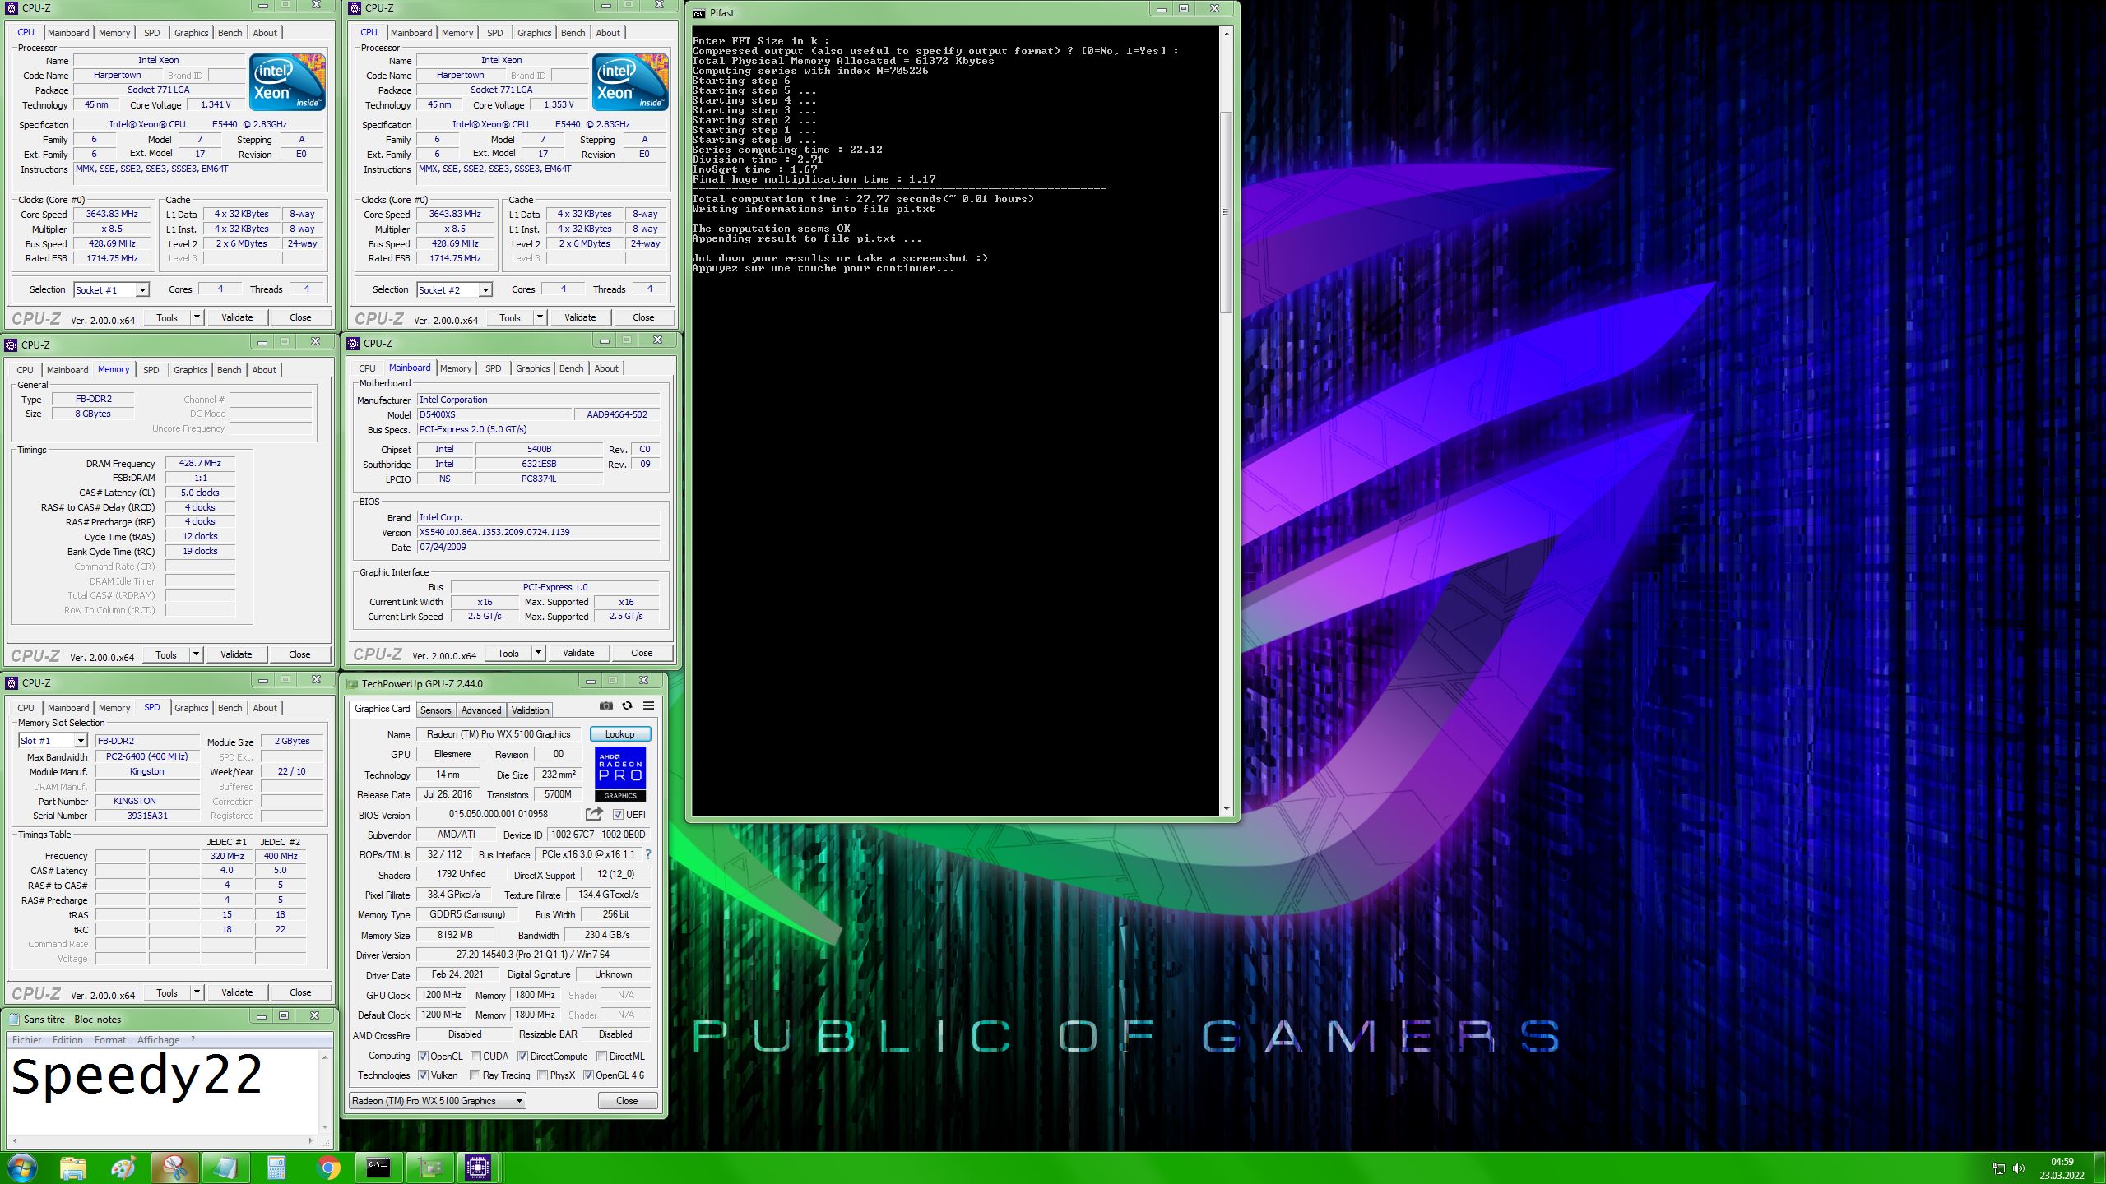The width and height of the screenshot is (2106, 1184).
Task: Click into the Notepad text area
Action: pyautogui.click(x=161, y=1091)
